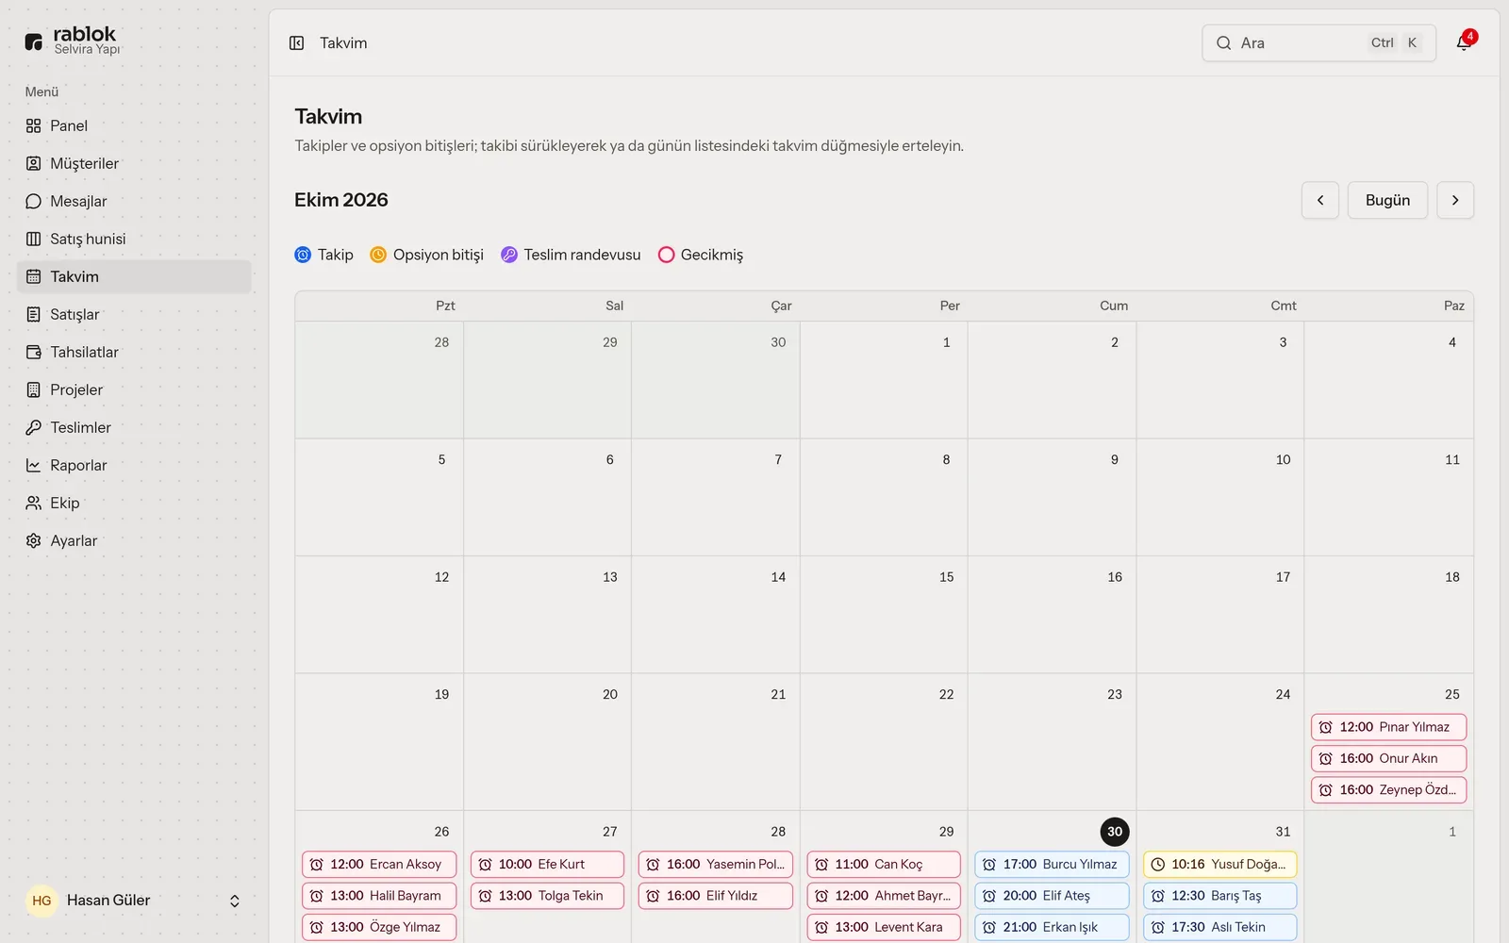Viewport: 1509px width, 943px height.
Task: Open 10:00 Efe Kurt event
Action: tap(547, 864)
